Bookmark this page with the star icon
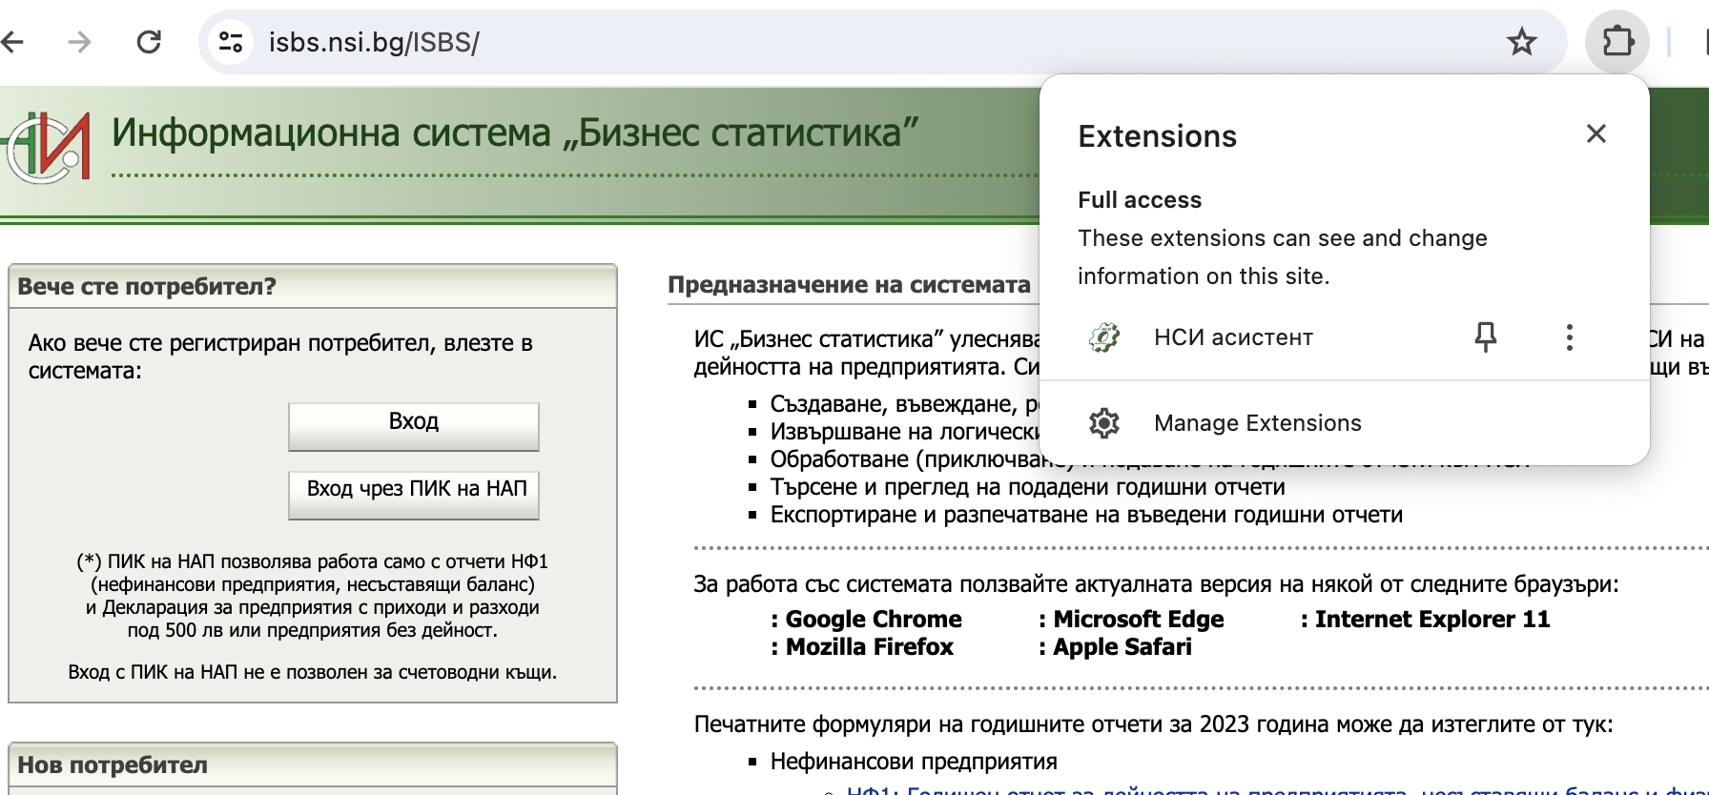This screenshot has height=795, width=1709. [x=1521, y=42]
